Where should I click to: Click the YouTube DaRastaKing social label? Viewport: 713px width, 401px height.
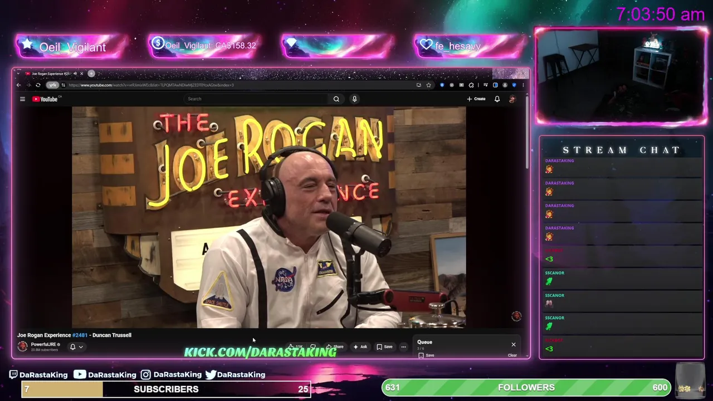point(105,375)
